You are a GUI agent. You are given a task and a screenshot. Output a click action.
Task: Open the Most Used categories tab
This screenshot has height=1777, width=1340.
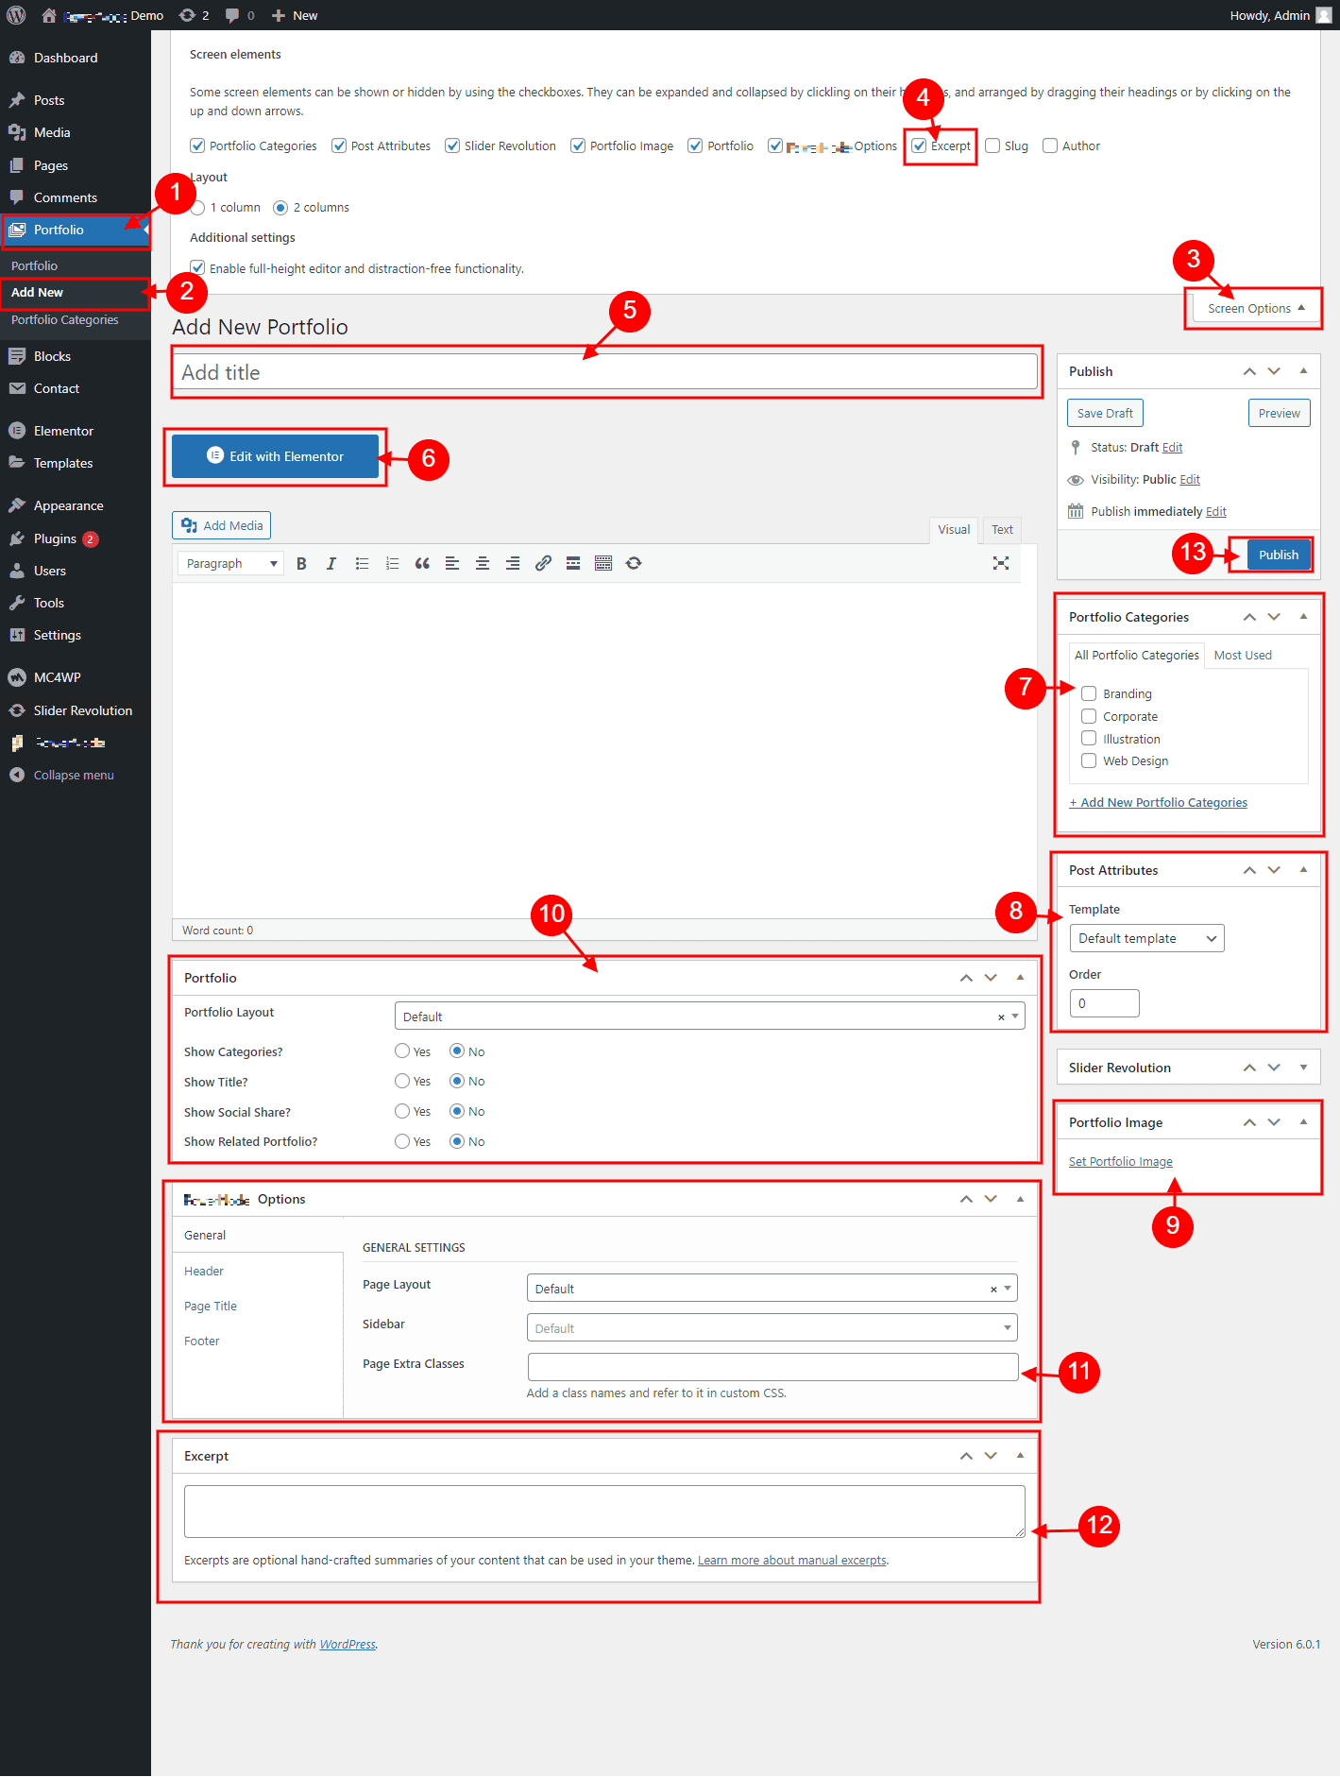(x=1243, y=655)
